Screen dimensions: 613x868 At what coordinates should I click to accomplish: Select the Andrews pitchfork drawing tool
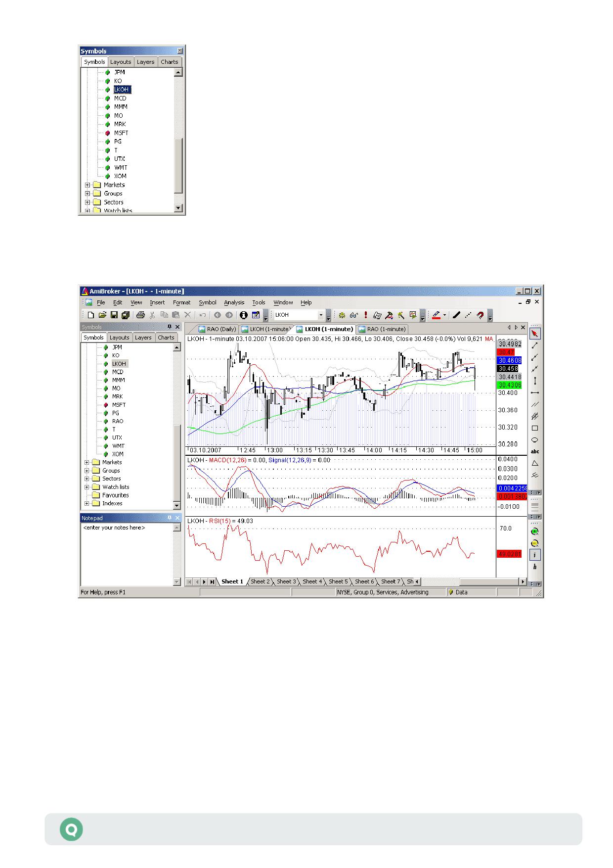[535, 475]
